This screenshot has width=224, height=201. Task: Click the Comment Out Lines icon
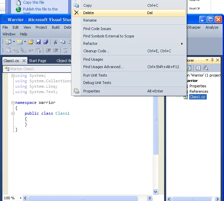click(65, 50)
